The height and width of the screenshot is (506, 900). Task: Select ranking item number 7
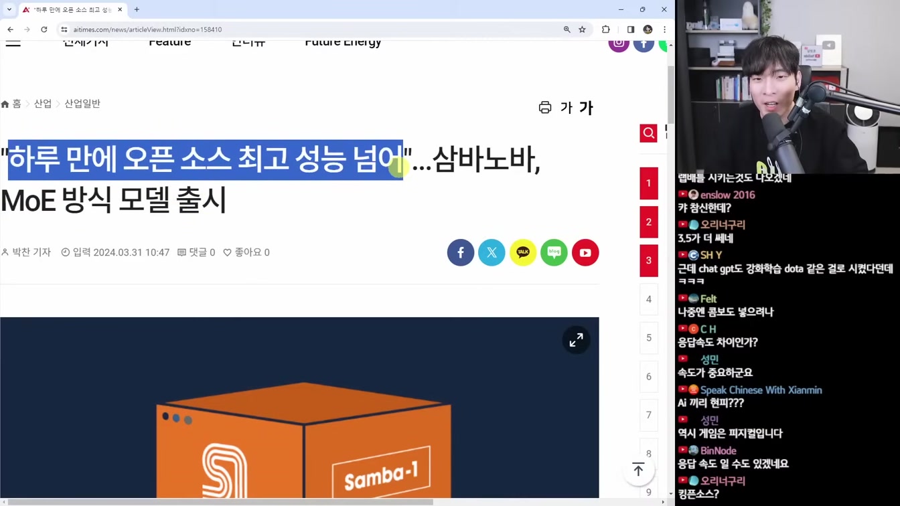click(x=649, y=415)
